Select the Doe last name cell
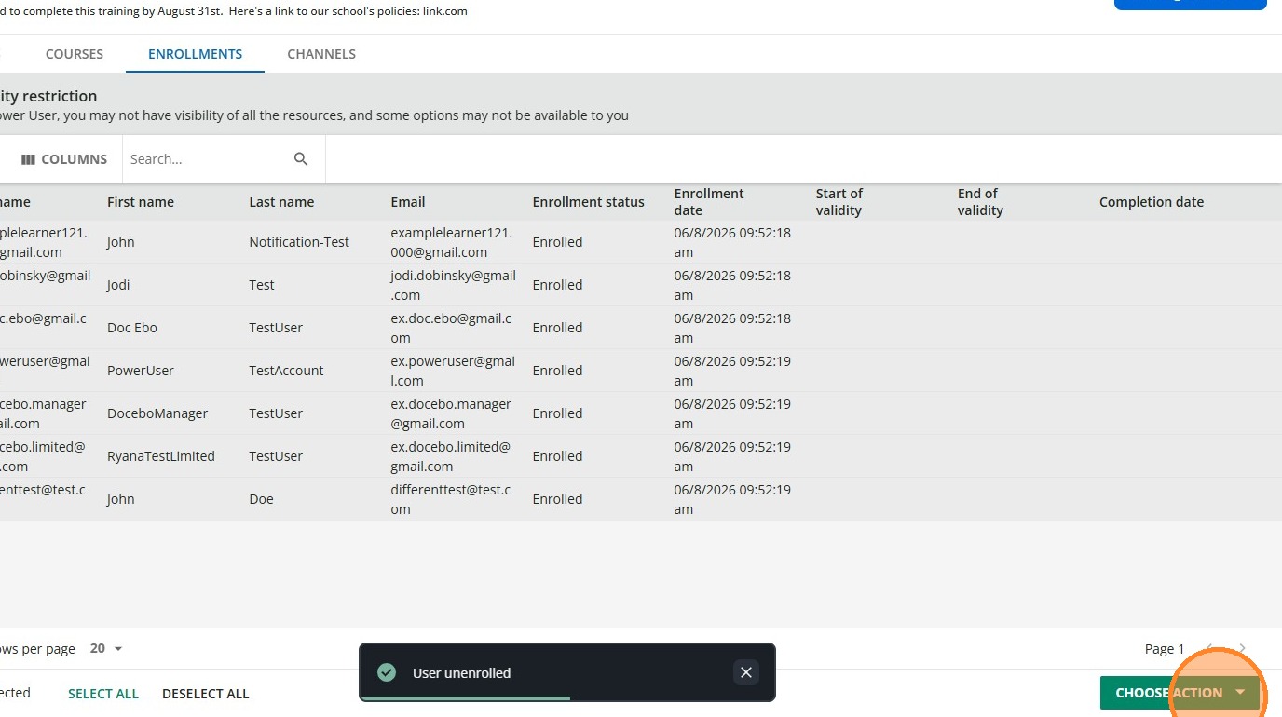The height and width of the screenshot is (717, 1282). point(262,499)
